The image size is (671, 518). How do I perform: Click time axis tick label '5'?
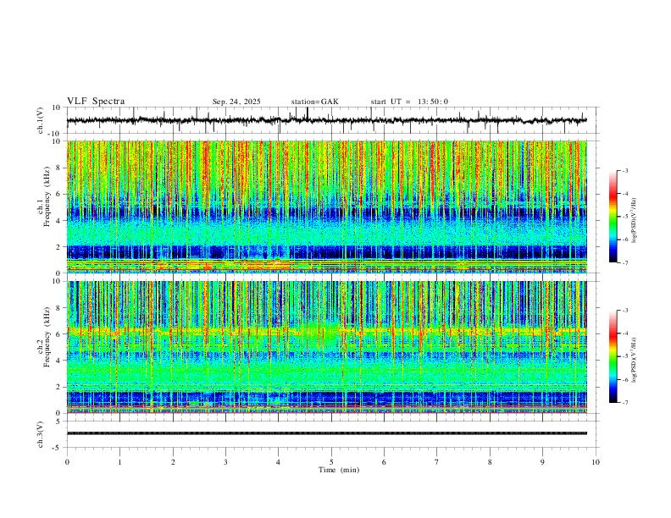click(x=331, y=462)
